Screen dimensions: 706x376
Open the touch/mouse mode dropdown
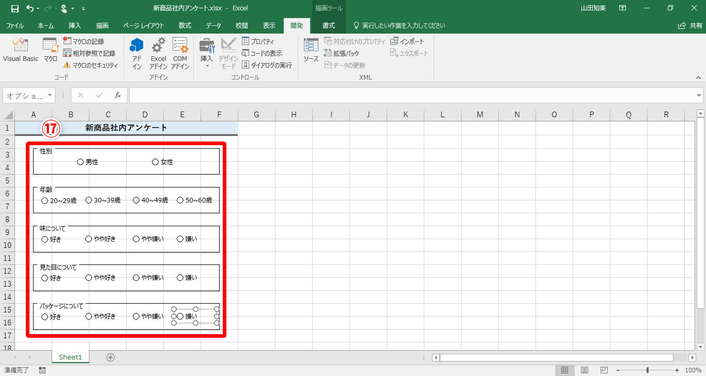coord(72,9)
